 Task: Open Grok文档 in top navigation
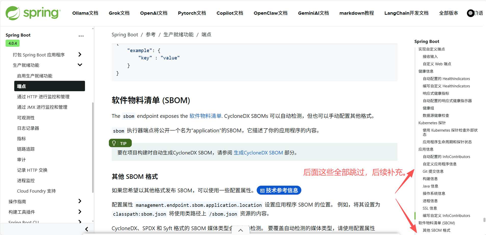pyautogui.click(x=119, y=13)
